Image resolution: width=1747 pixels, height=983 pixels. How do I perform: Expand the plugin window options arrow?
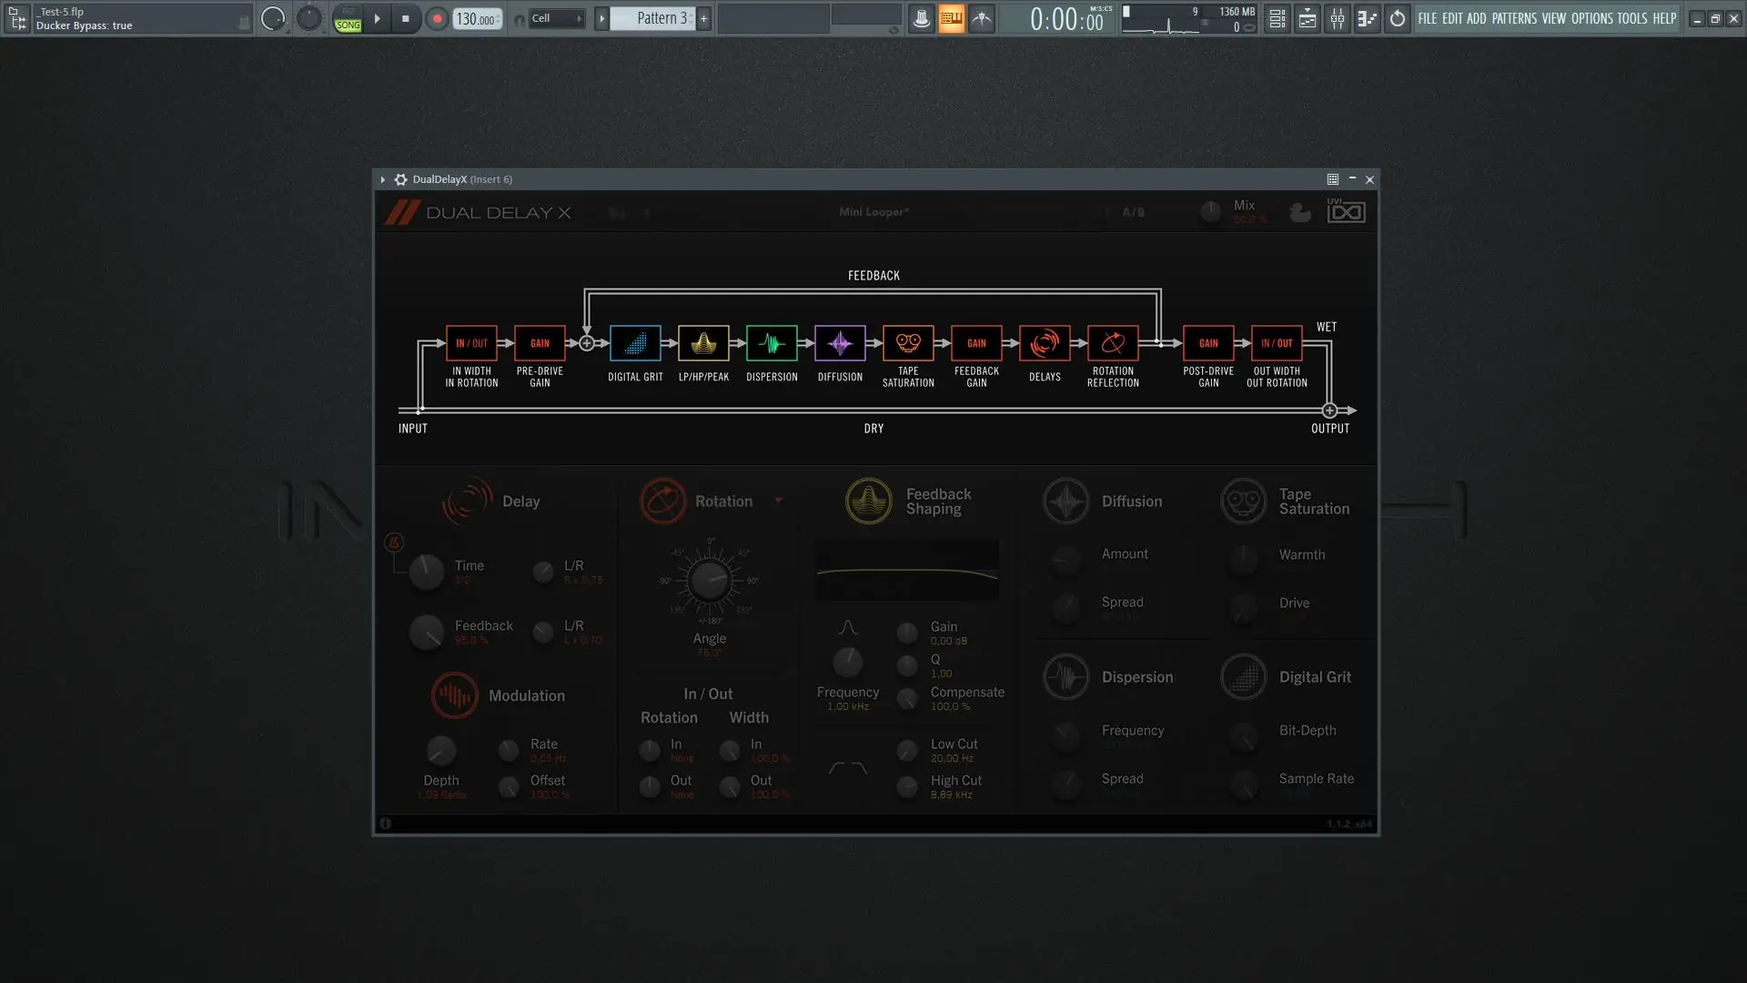point(383,179)
